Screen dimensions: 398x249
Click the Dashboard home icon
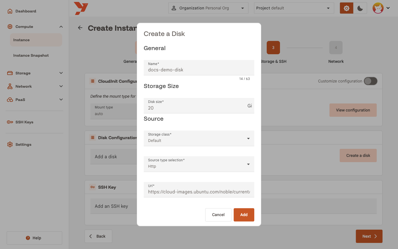pyautogui.click(x=10, y=11)
